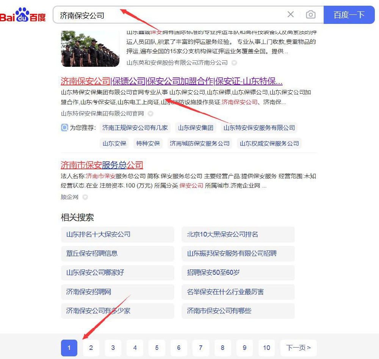
Task: Clear the search box with X icon
Action: coord(291,14)
